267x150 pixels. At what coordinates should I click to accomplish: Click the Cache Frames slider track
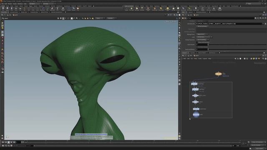point(237,45)
